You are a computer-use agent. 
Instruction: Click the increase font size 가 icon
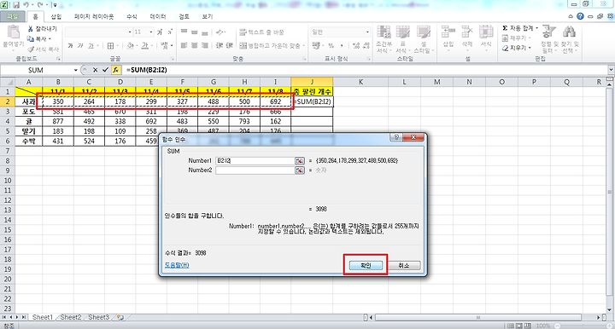tap(160, 32)
